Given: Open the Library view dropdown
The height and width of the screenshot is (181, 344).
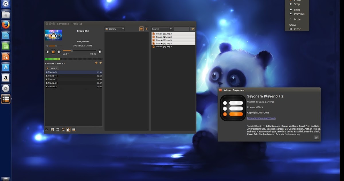Looking at the screenshot, I should tap(115, 29).
